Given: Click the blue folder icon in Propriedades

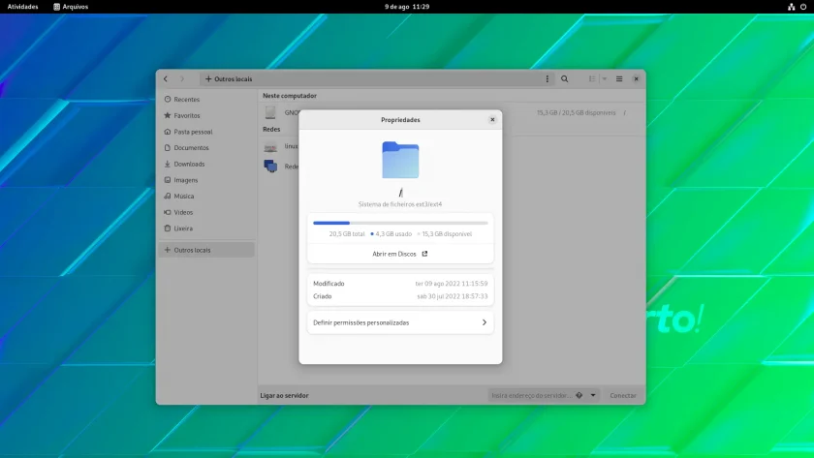Looking at the screenshot, I should [x=400, y=160].
